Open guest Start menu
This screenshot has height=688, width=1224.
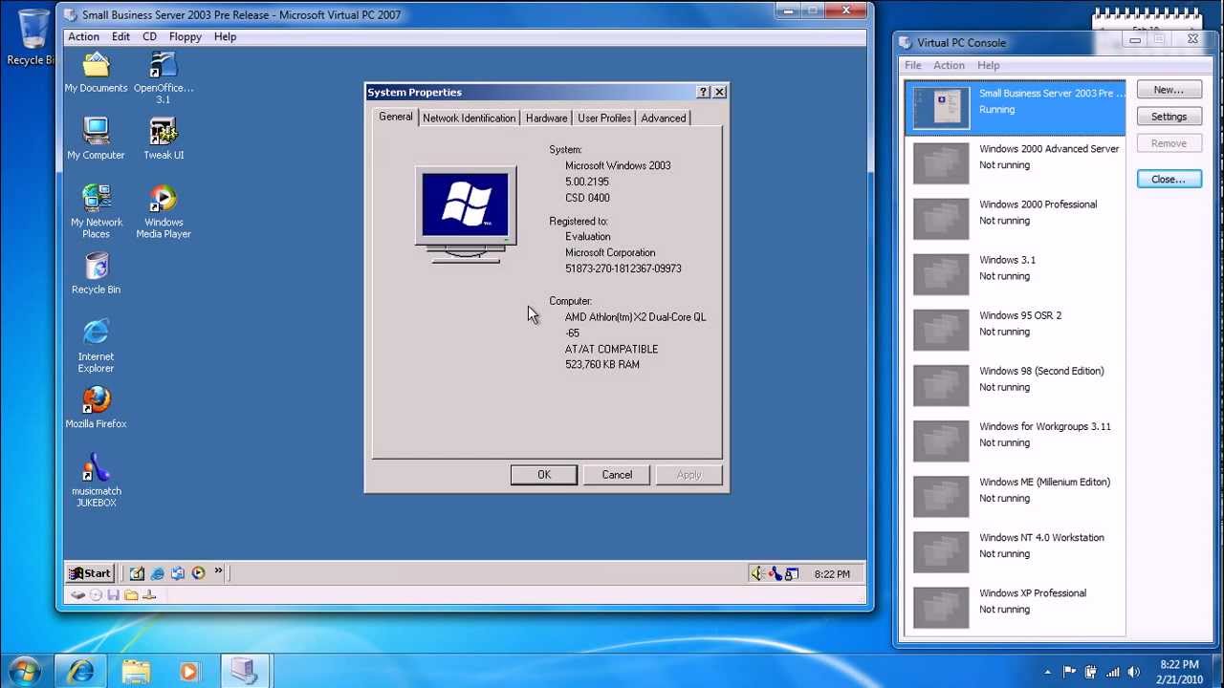click(x=90, y=573)
